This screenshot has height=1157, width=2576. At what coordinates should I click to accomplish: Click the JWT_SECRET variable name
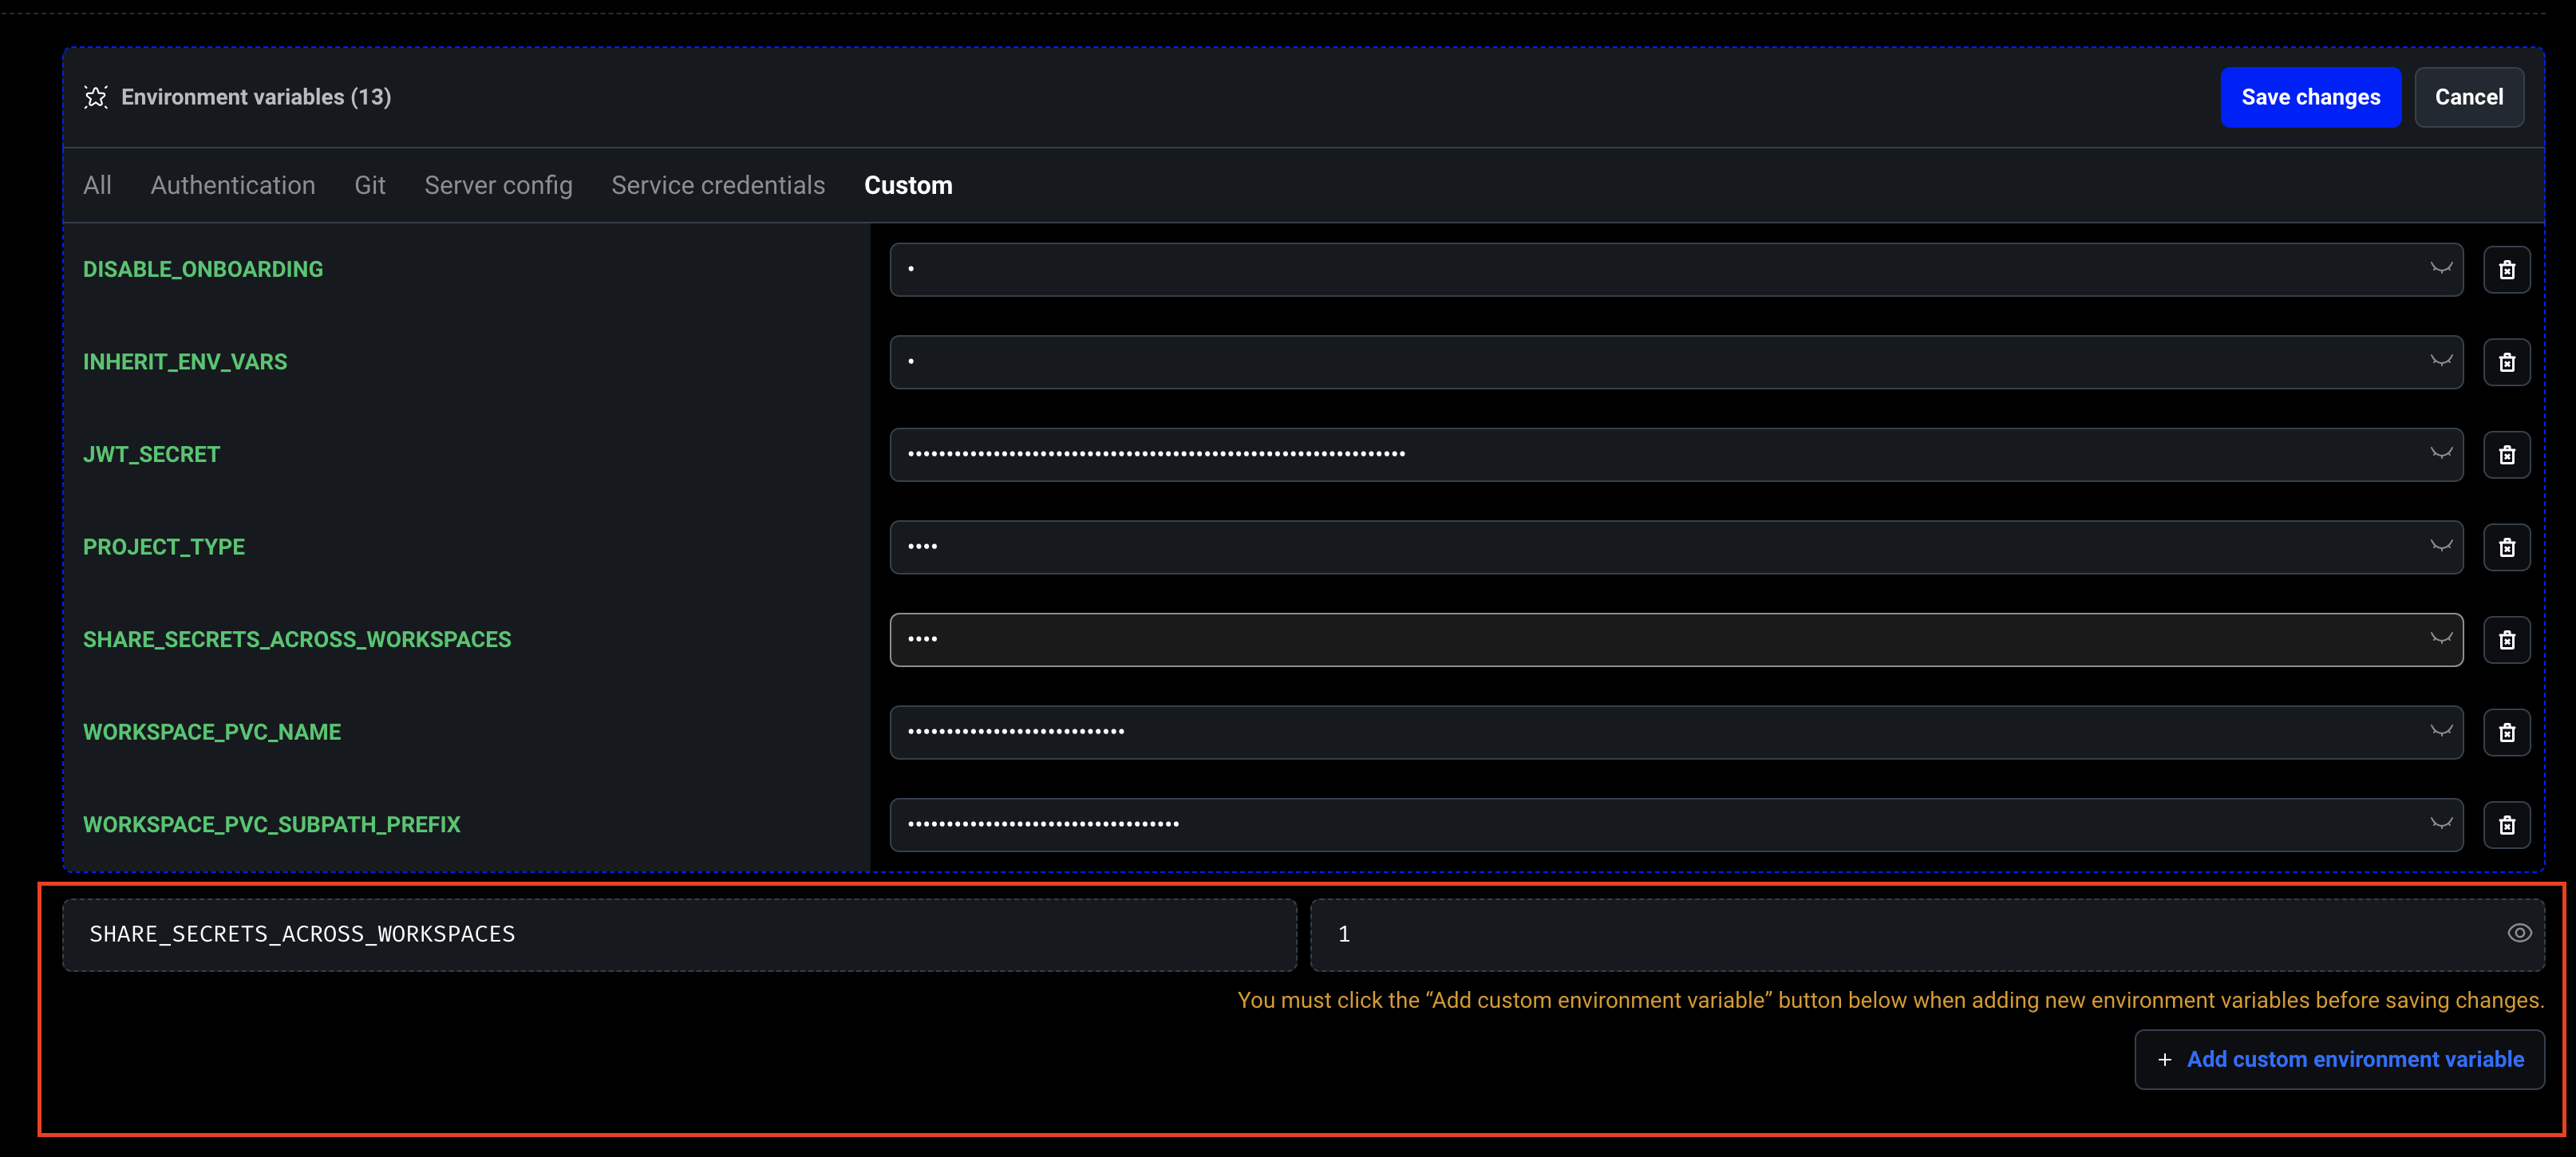tap(151, 454)
